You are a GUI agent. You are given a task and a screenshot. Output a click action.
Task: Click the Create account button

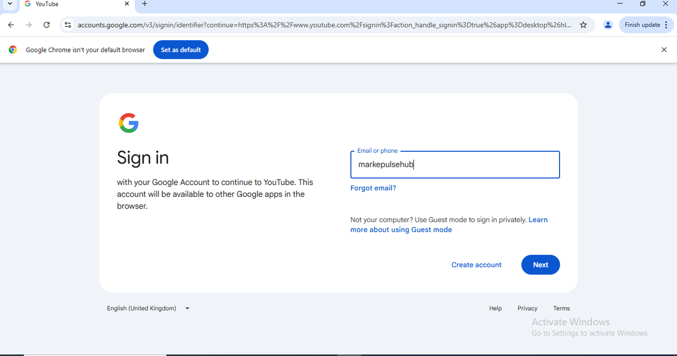(x=477, y=265)
